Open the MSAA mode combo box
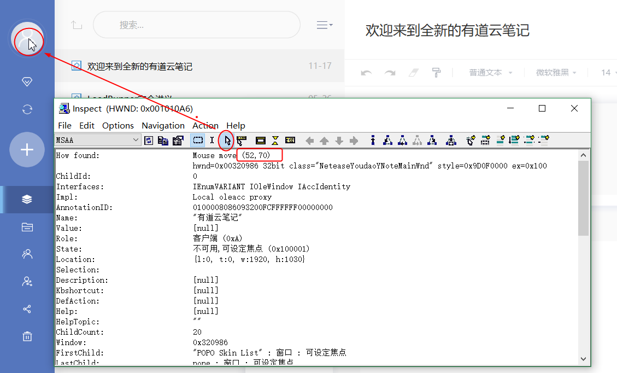Viewport: 617px width, 373px height. point(98,140)
